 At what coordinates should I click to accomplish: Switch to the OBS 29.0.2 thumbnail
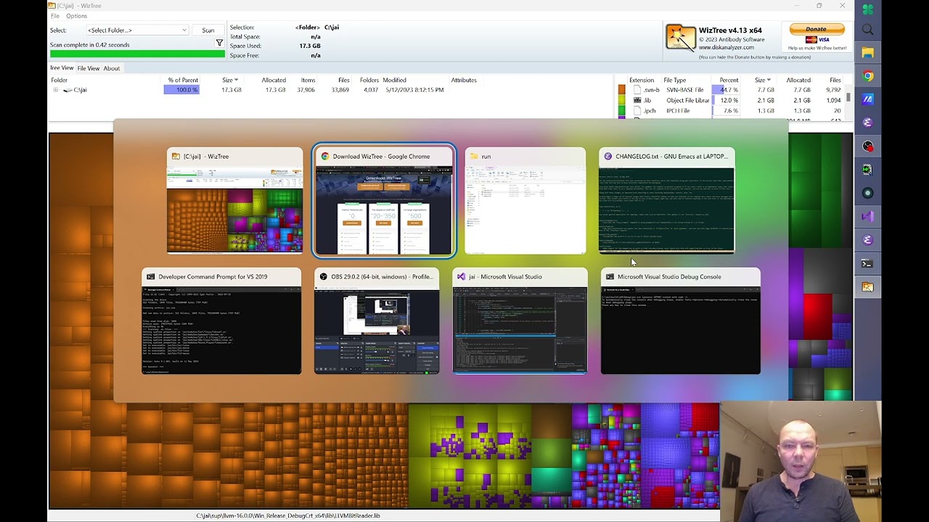pos(377,321)
